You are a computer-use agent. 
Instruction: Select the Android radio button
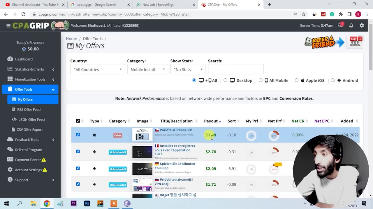(x=333, y=80)
